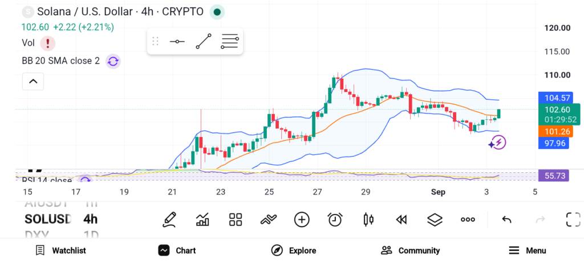Click the Vol warning exclamation icon
The width and height of the screenshot is (584, 263).
tap(48, 43)
